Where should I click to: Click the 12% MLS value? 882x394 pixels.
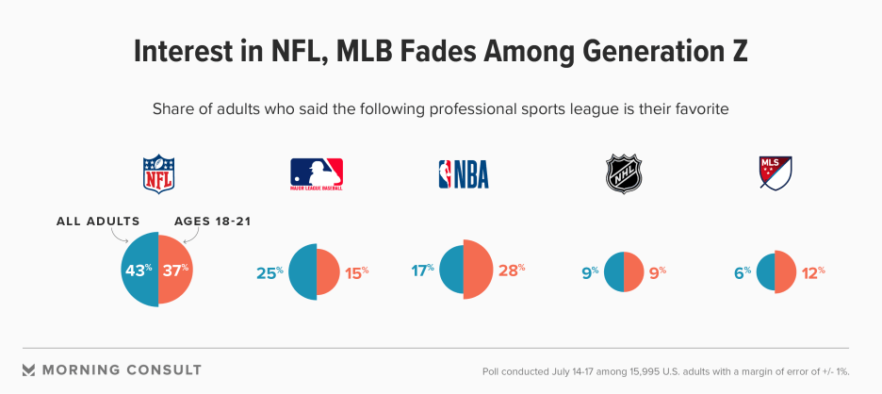(811, 271)
